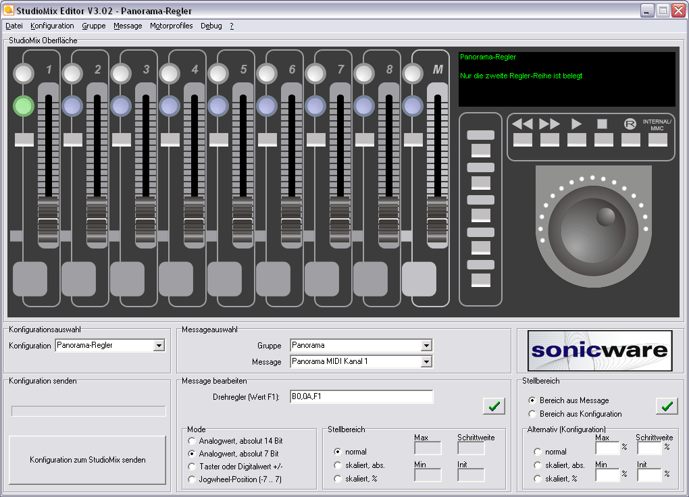Click 'Konfiguration zum StudioMix senden' button
Screen dimensions: 689x497
pos(87,460)
